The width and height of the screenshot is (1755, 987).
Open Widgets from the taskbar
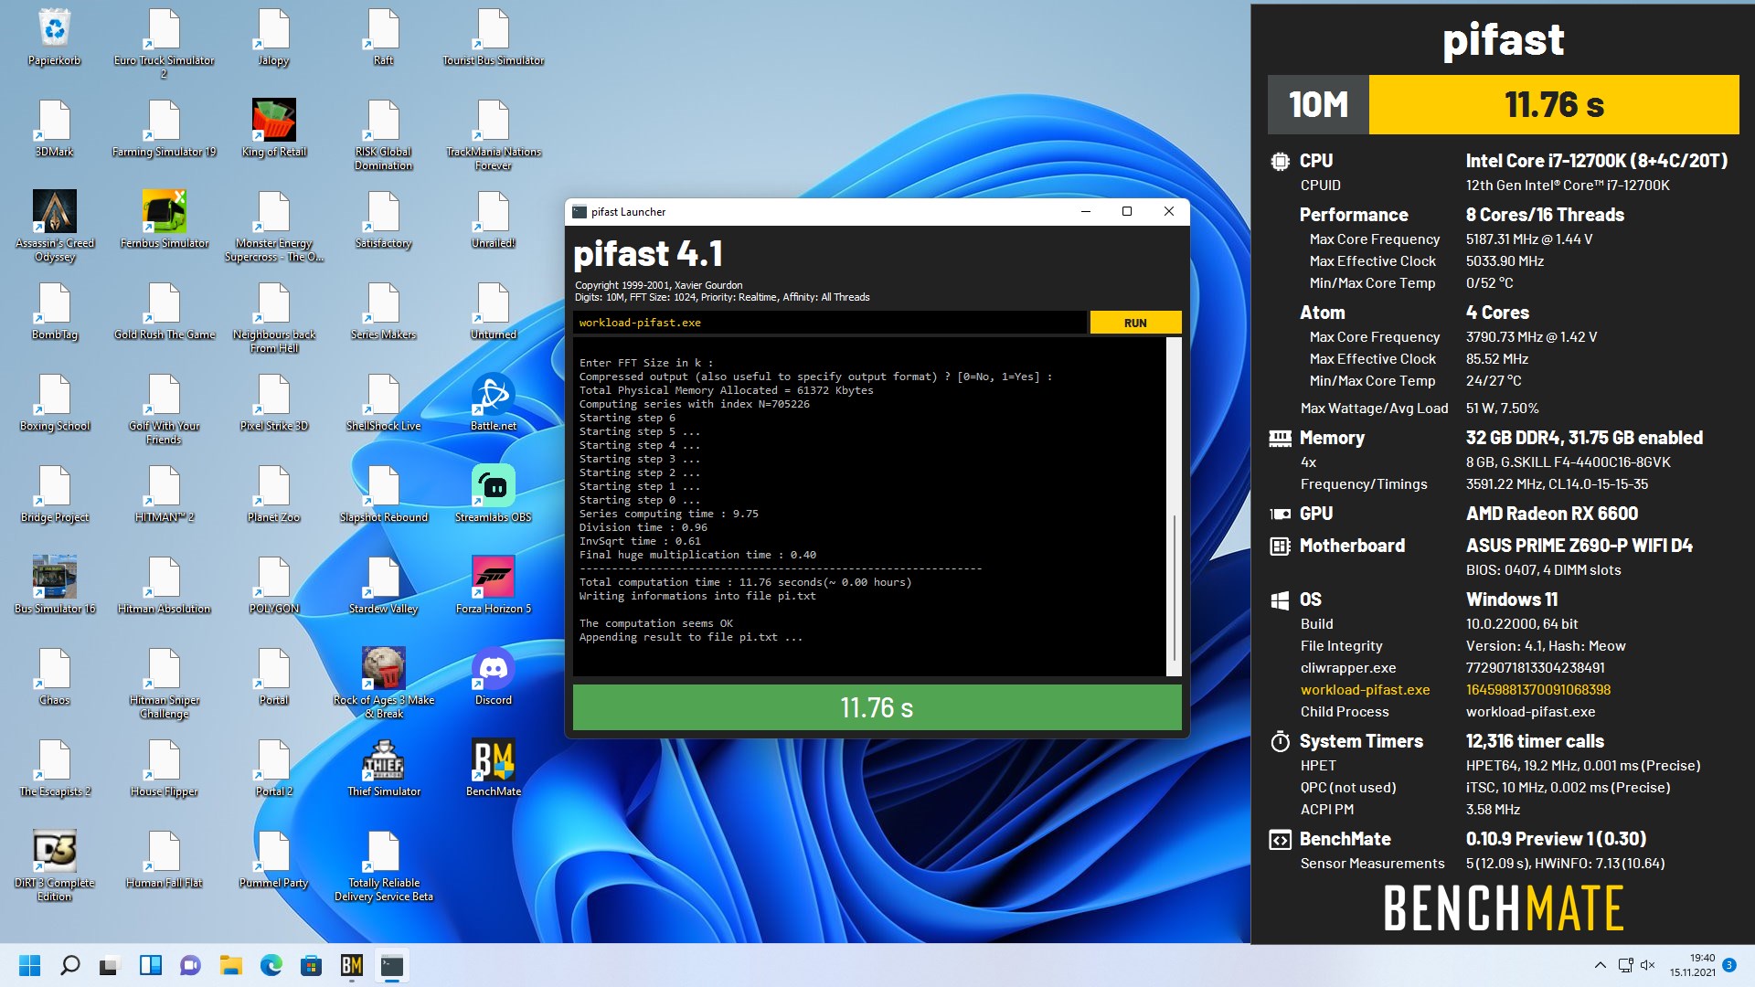point(150,965)
